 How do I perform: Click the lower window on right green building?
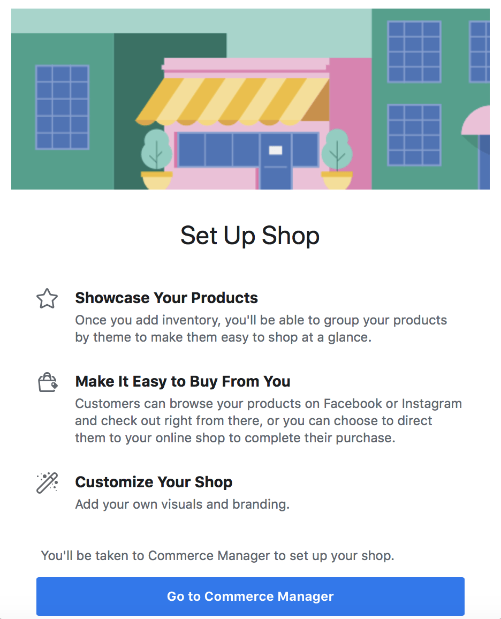[x=414, y=135]
